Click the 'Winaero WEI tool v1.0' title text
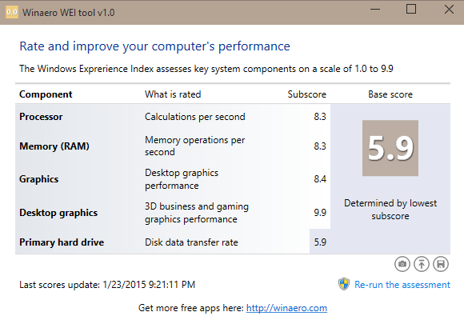This screenshot has height=316, width=464. pos(68,13)
